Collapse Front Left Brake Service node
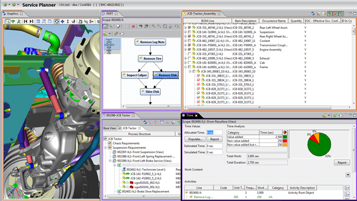This screenshot has height=201, width=357. pyautogui.click(x=110, y=161)
